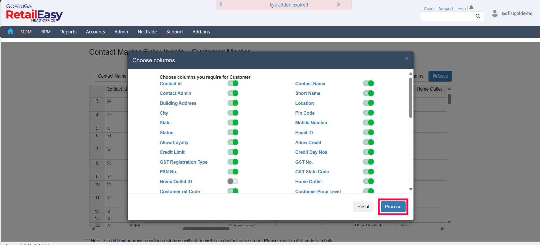
Task: Click the dialog scrollbar down arrow
Action: pos(411,189)
